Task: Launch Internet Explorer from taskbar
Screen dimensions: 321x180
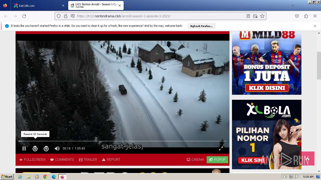Action: click(x=20, y=177)
